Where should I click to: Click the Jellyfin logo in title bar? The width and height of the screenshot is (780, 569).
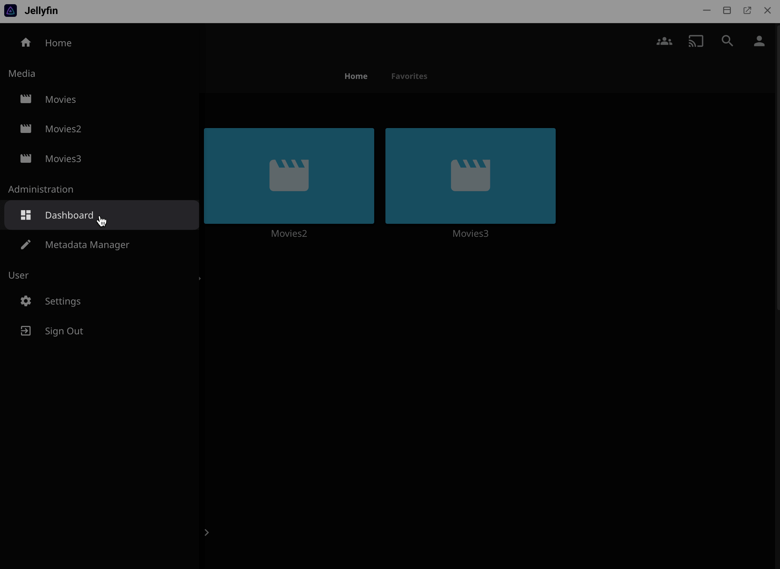click(11, 11)
